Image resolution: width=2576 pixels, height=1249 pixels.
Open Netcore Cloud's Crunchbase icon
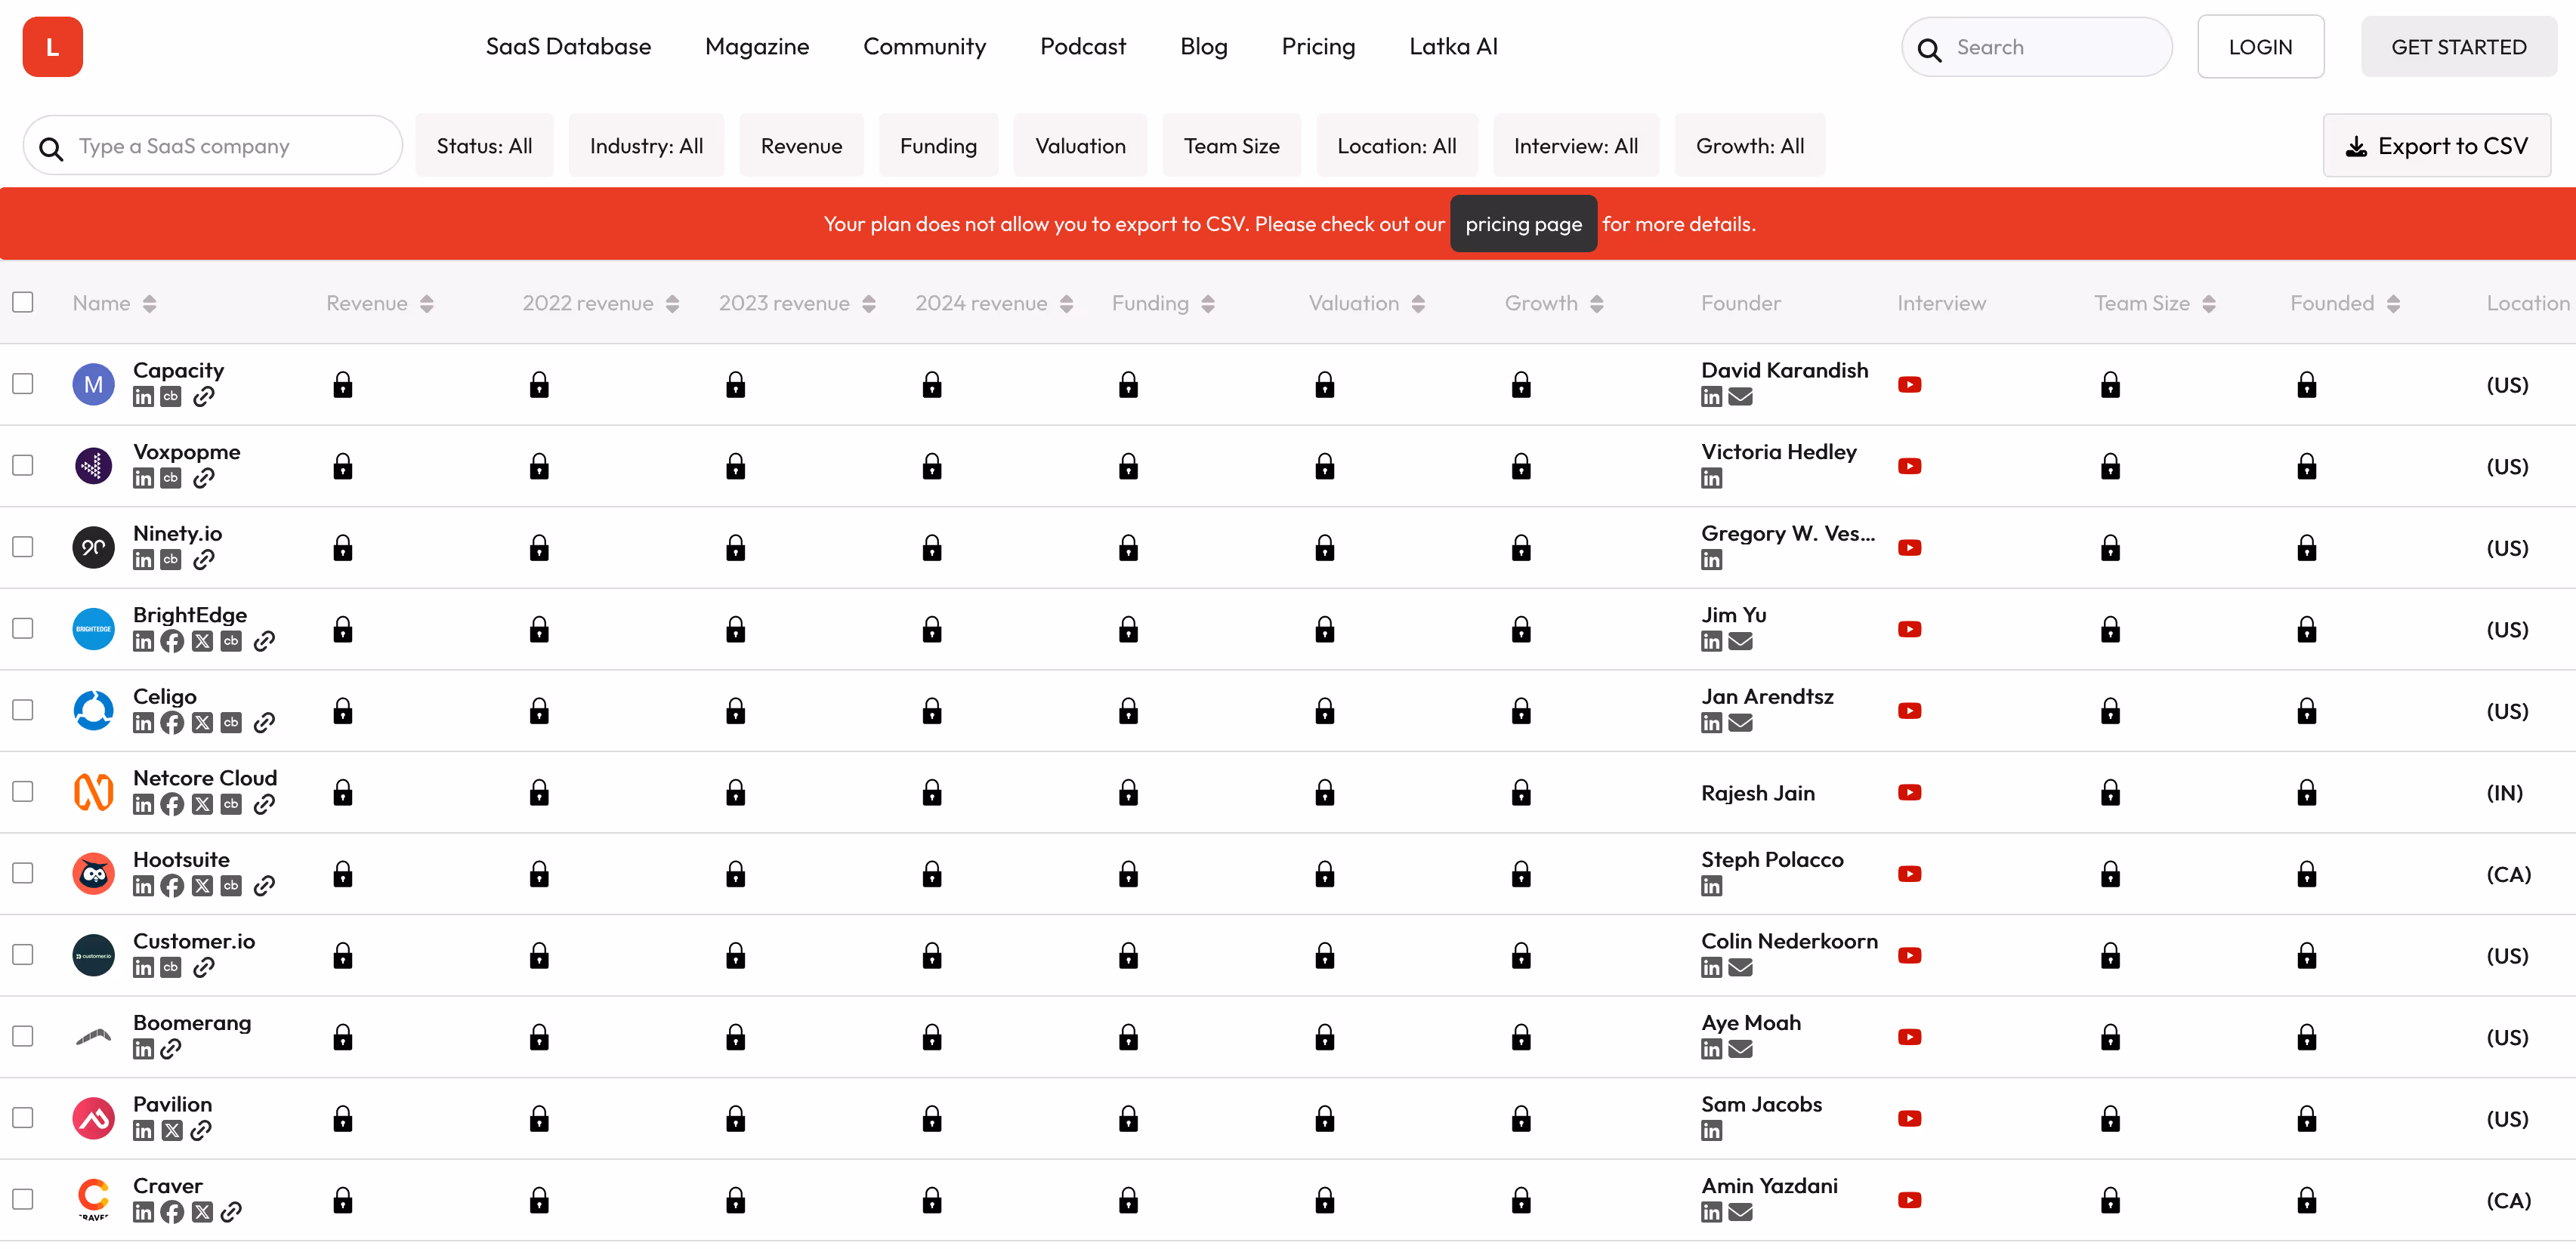coord(231,805)
